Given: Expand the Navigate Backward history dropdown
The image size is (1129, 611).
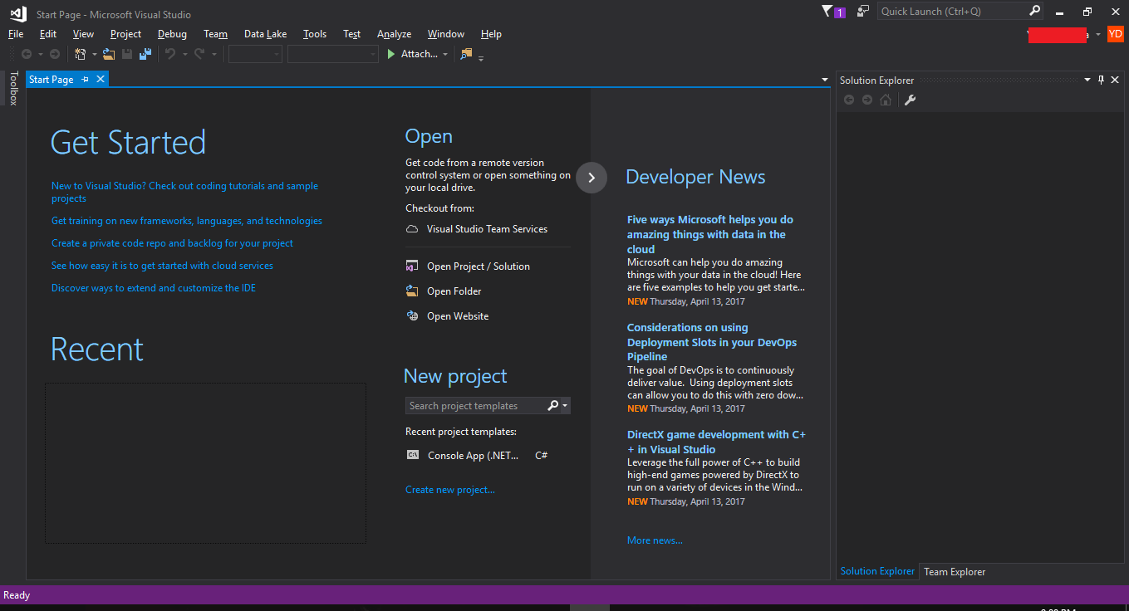Looking at the screenshot, I should pyautogui.click(x=40, y=55).
